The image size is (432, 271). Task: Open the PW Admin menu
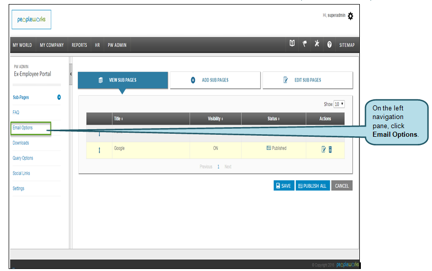click(x=117, y=45)
